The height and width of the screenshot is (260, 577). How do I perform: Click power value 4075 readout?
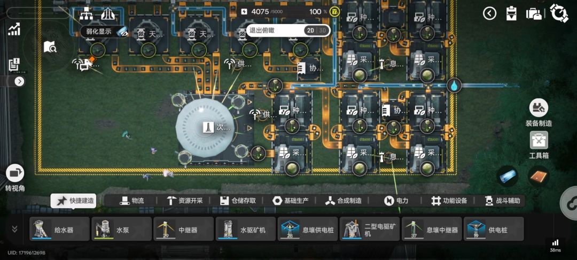pyautogui.click(x=260, y=12)
